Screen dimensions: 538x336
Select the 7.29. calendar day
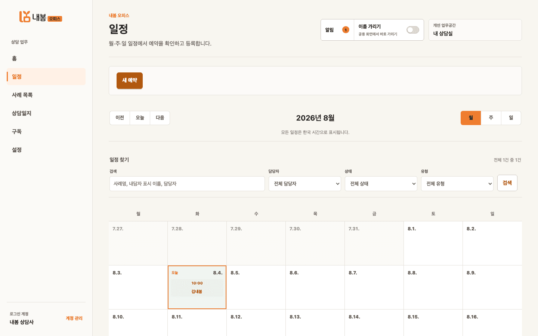pyautogui.click(x=256, y=243)
